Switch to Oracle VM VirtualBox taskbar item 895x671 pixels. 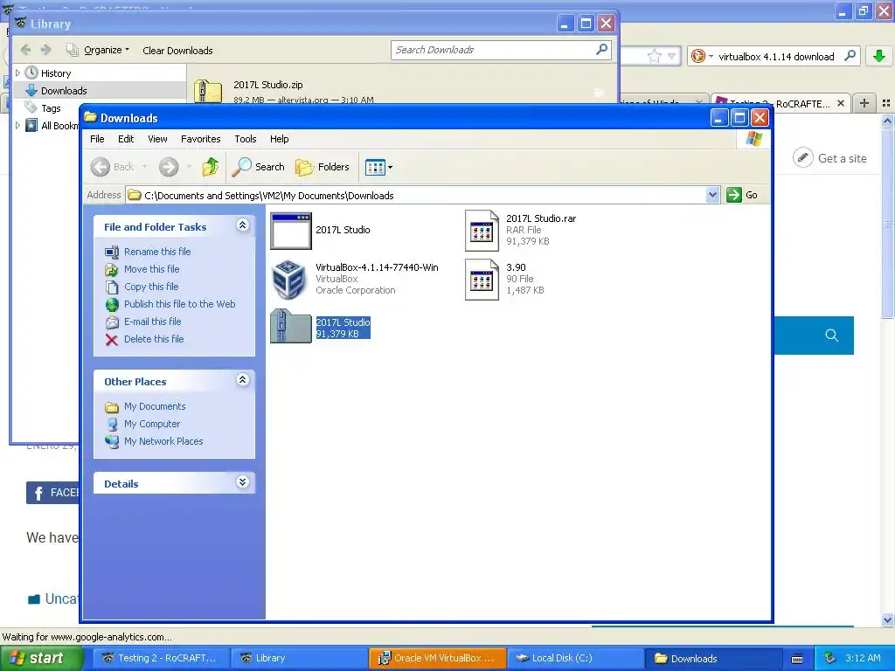pyautogui.click(x=438, y=658)
